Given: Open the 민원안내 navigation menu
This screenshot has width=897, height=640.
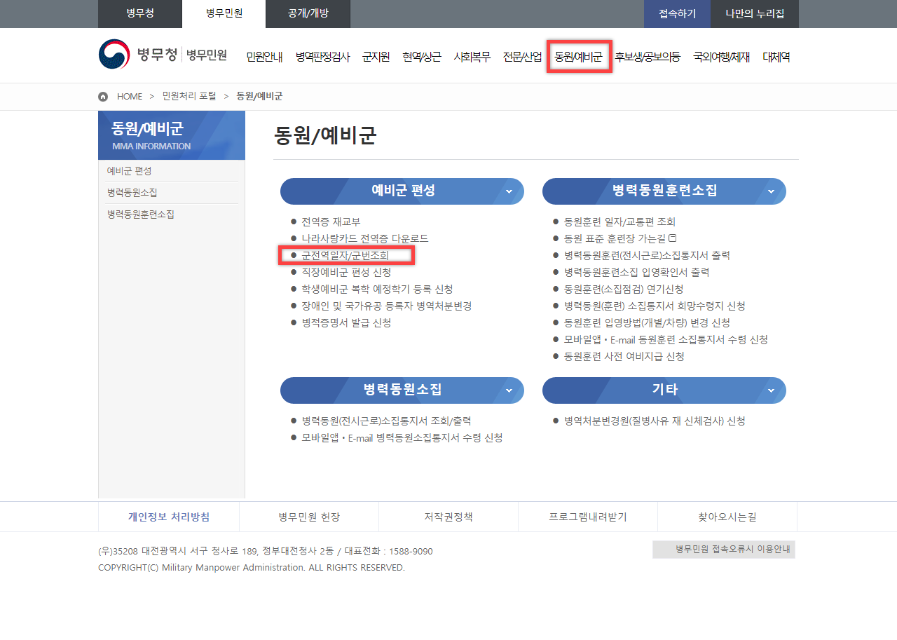Looking at the screenshot, I should coord(264,57).
